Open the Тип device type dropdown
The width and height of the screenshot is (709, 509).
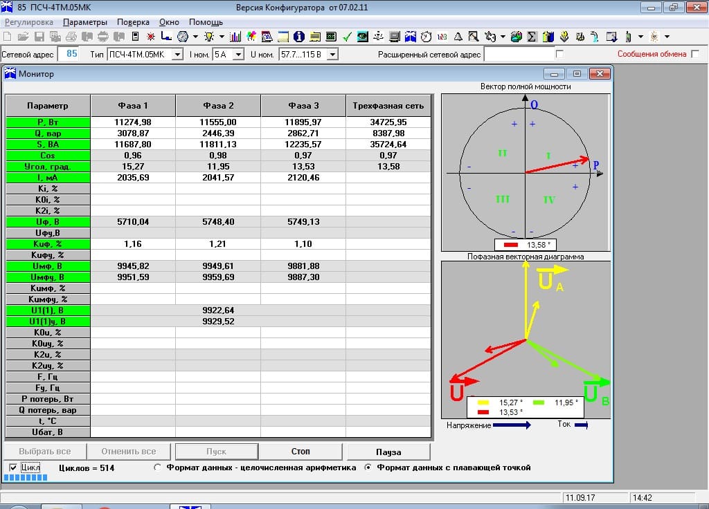pyautogui.click(x=177, y=54)
